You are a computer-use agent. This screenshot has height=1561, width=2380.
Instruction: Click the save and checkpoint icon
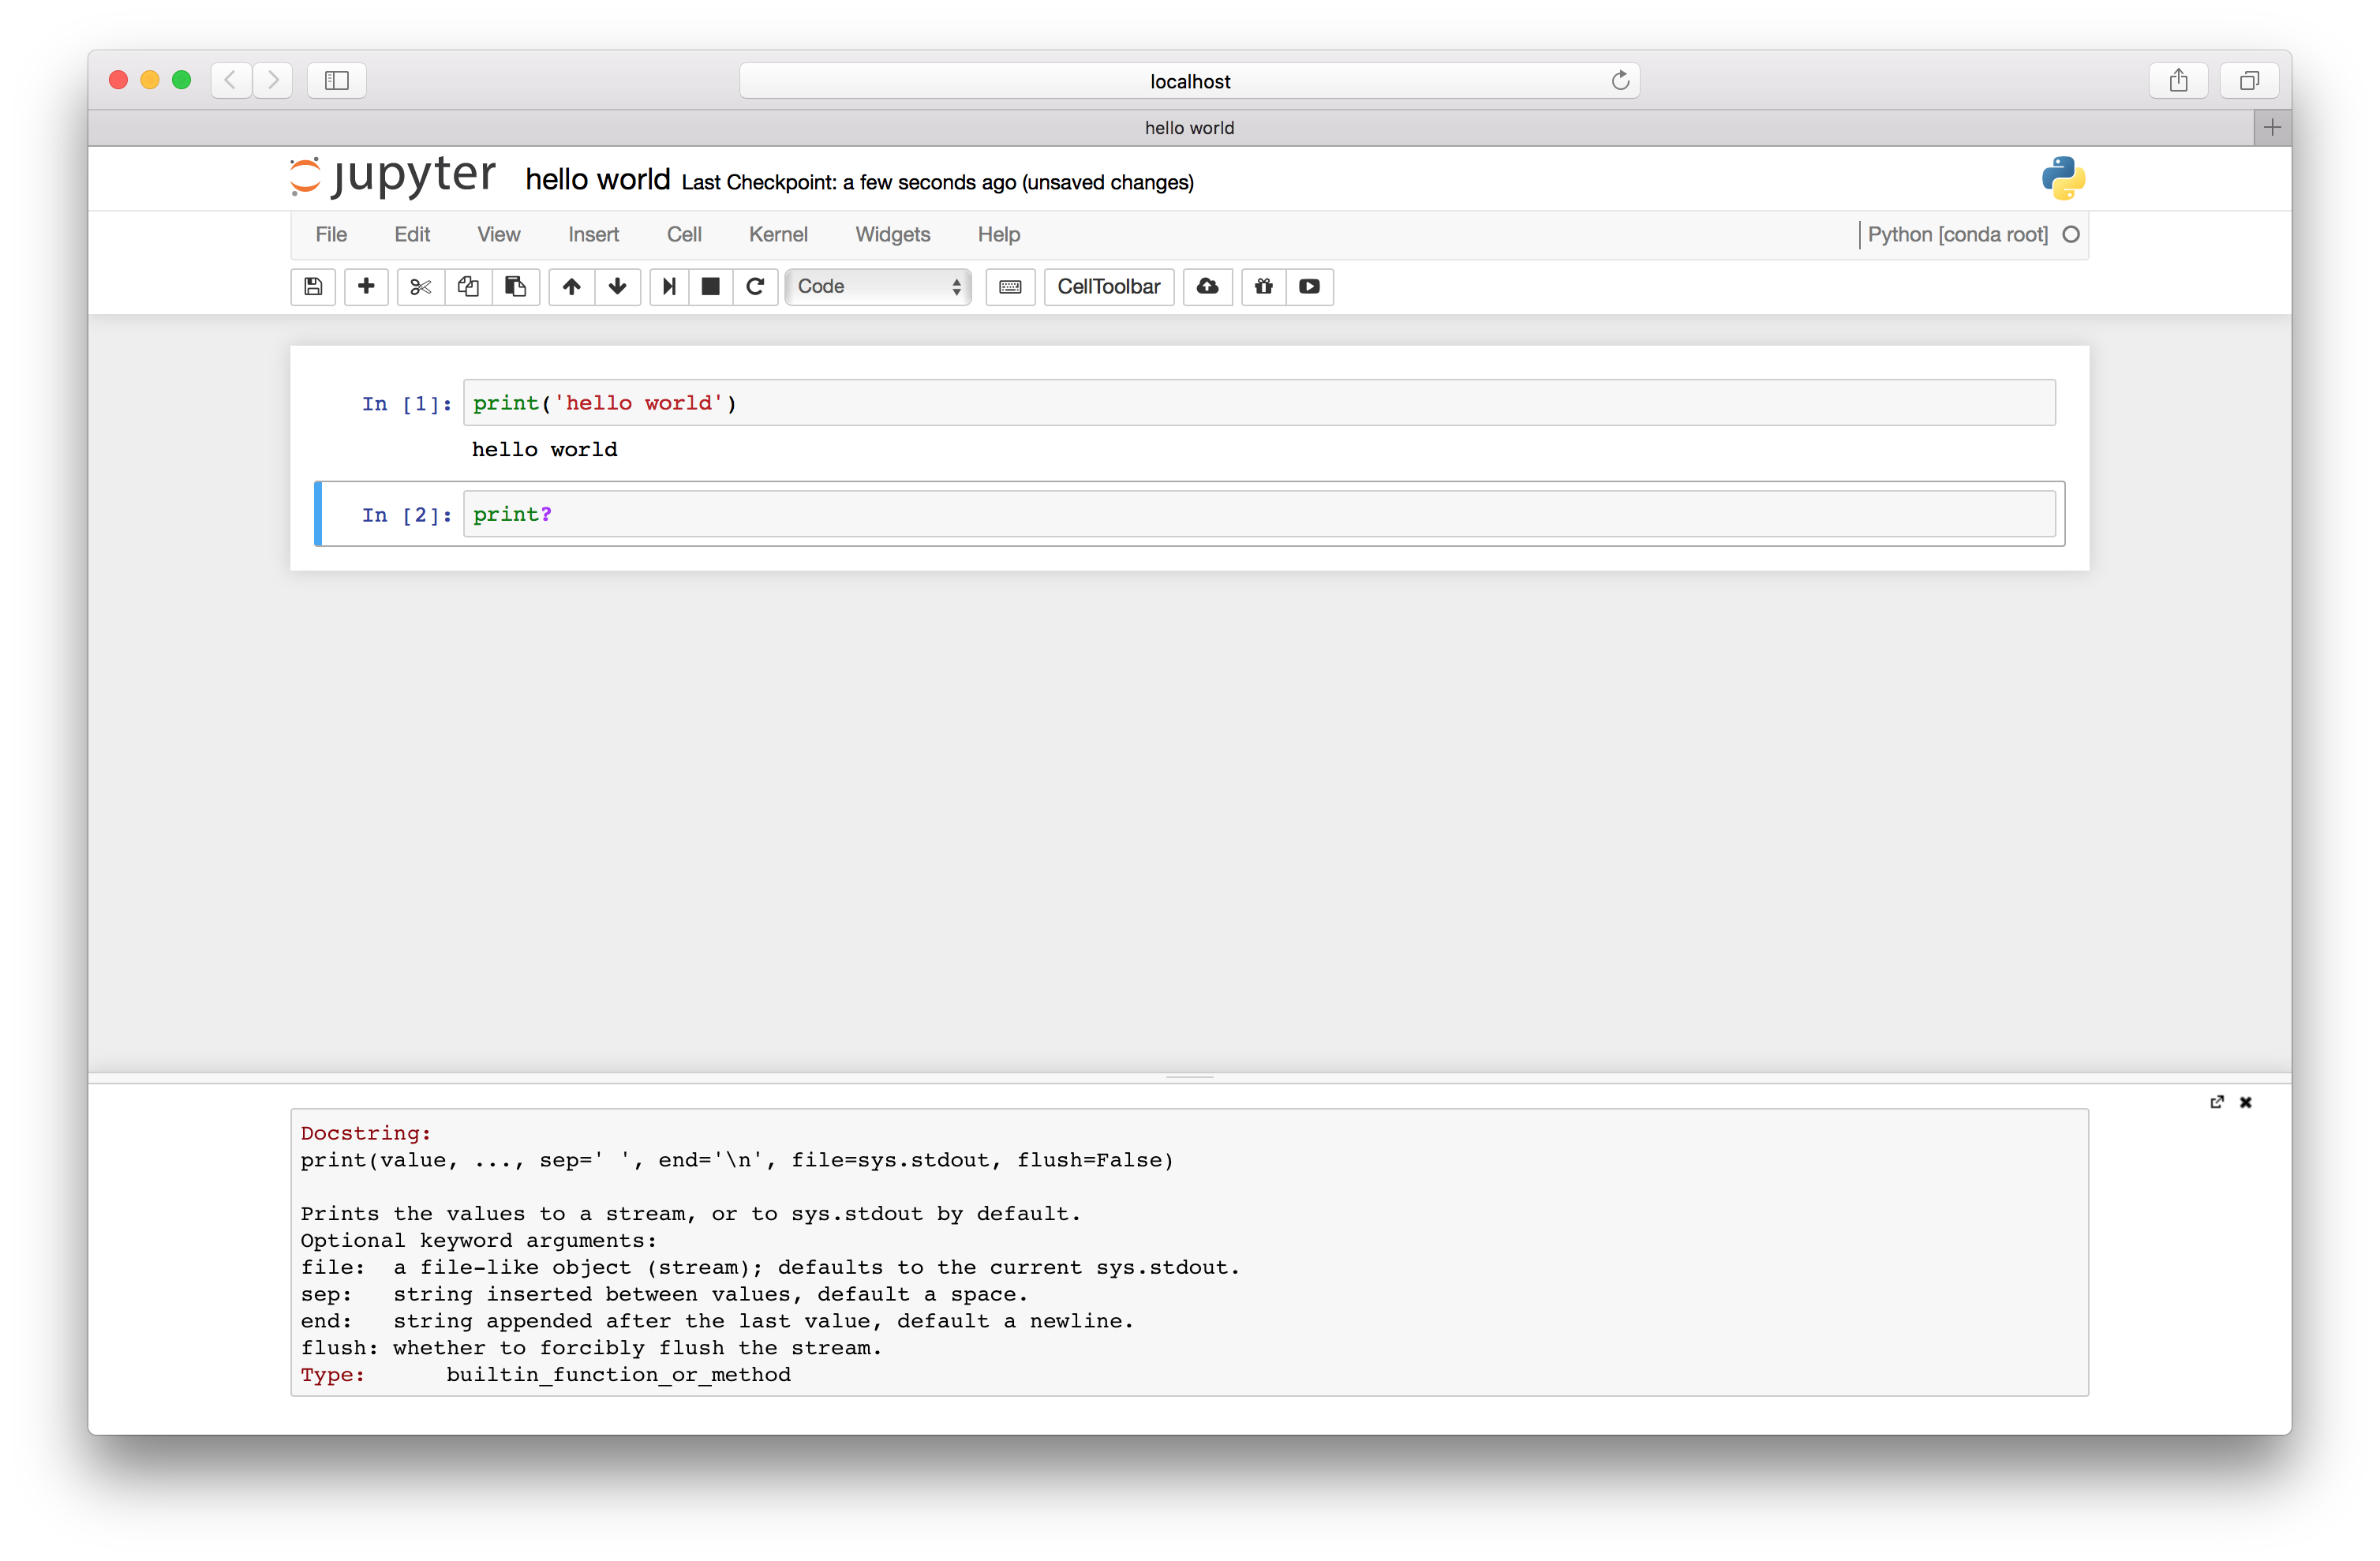click(x=313, y=287)
